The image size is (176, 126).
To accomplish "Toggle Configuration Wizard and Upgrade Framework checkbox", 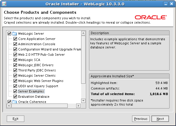I will pos(15,49).
